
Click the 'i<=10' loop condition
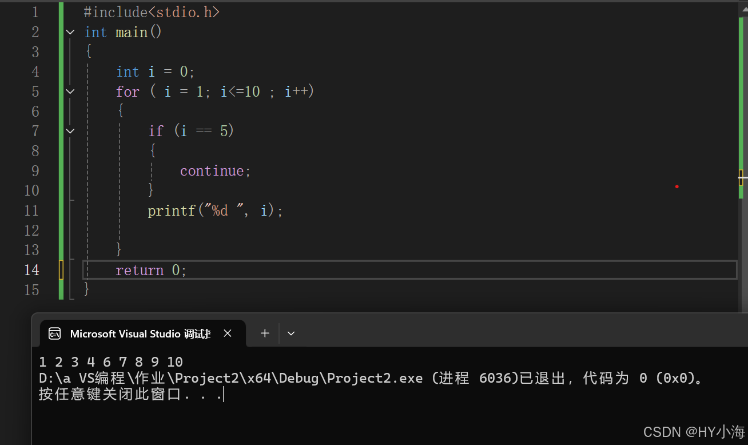pyautogui.click(x=240, y=92)
